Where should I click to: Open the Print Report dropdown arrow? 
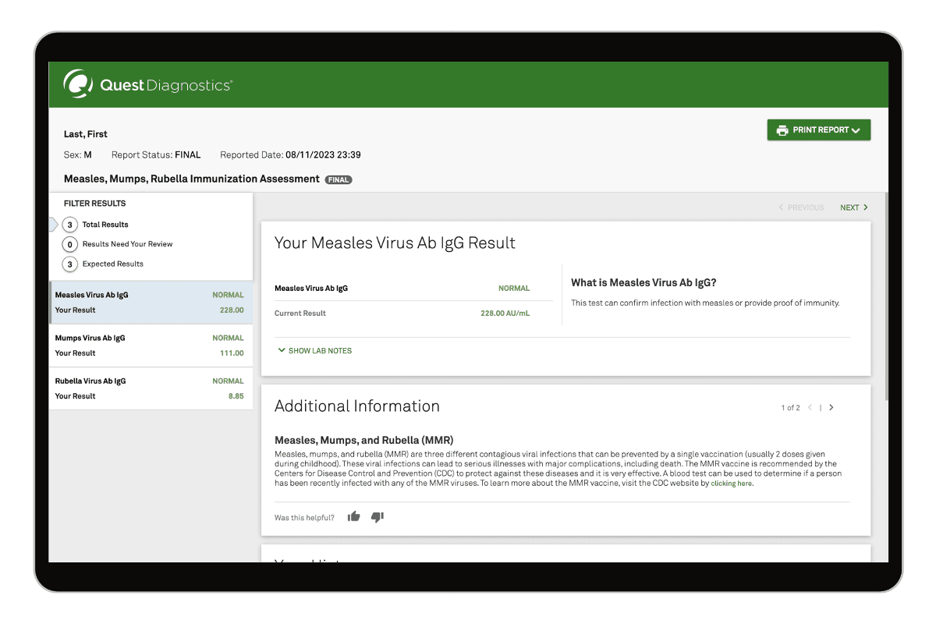click(x=856, y=130)
